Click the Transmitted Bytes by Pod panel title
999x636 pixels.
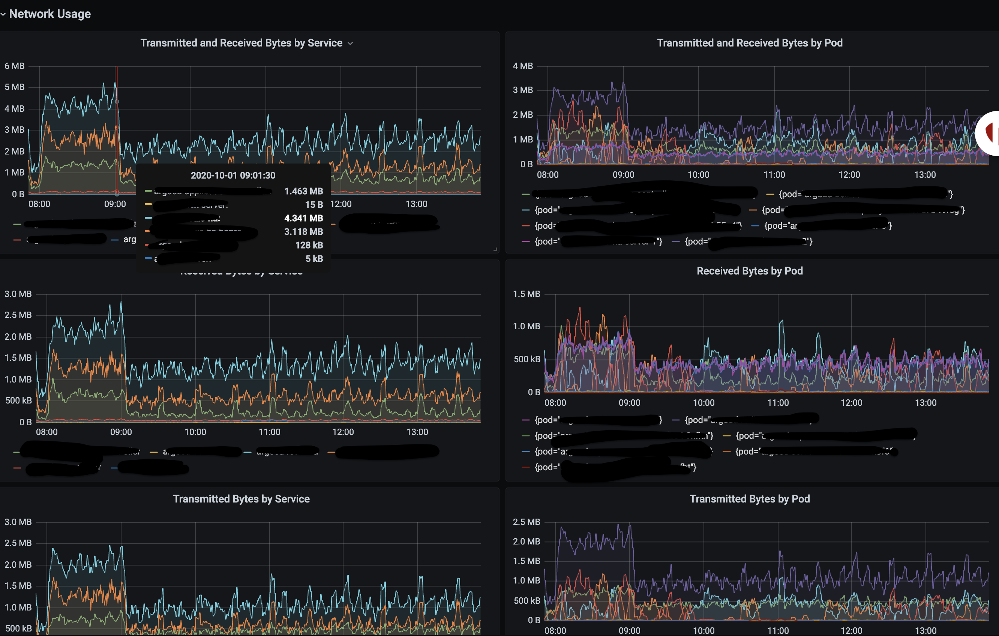tap(750, 499)
